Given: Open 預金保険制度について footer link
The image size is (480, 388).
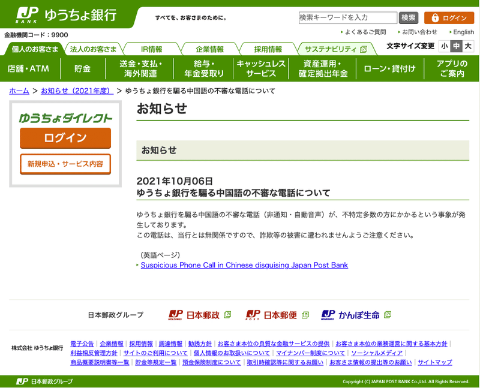Looking at the screenshot, I should pyautogui.click(x=212, y=362).
